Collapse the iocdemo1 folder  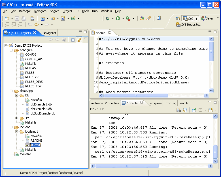point(17,131)
